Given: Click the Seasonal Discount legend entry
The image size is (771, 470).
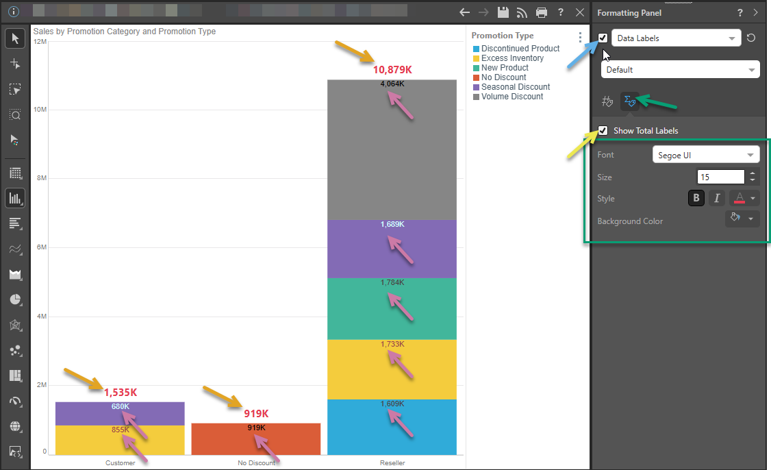Looking at the screenshot, I should [x=515, y=87].
